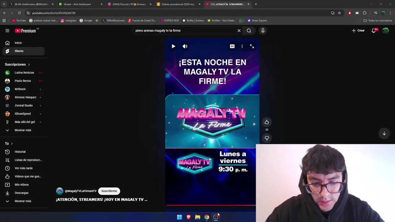Switch to the Discord tab
The image size is (395, 222).
click(129, 4)
